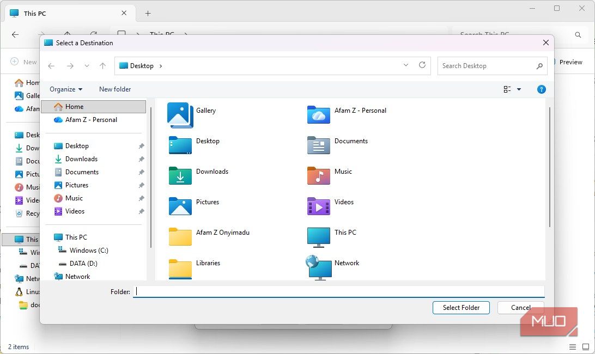Select the Network icon in the file pane
Image resolution: width=595 pixels, height=354 pixels.
pos(318,267)
